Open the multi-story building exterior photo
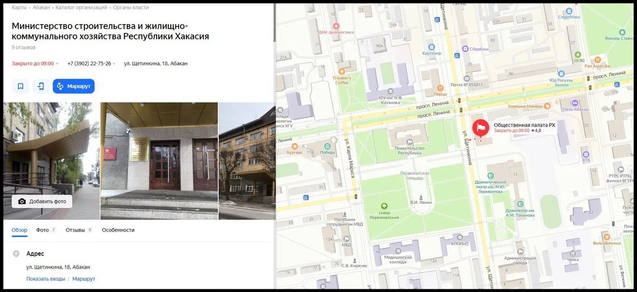 [247, 161]
